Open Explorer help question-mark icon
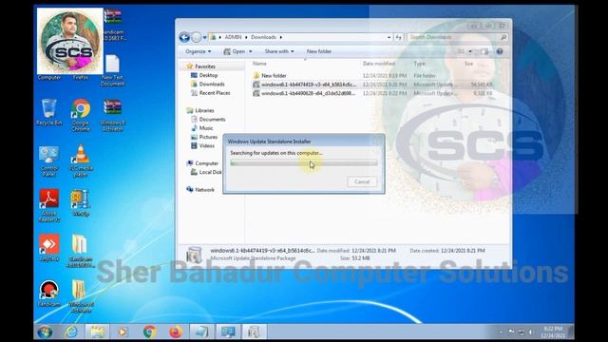The width and height of the screenshot is (608, 342). (500, 51)
